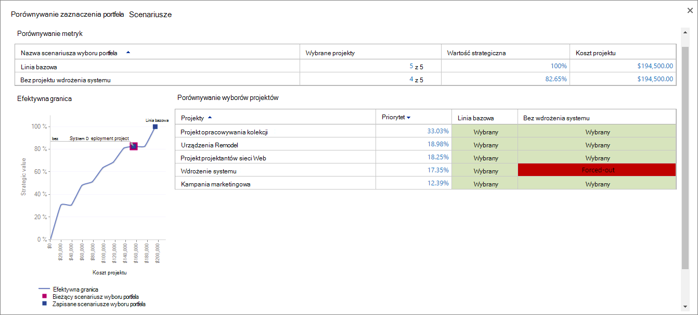Click the scrollbar up arrow

click(686, 32)
